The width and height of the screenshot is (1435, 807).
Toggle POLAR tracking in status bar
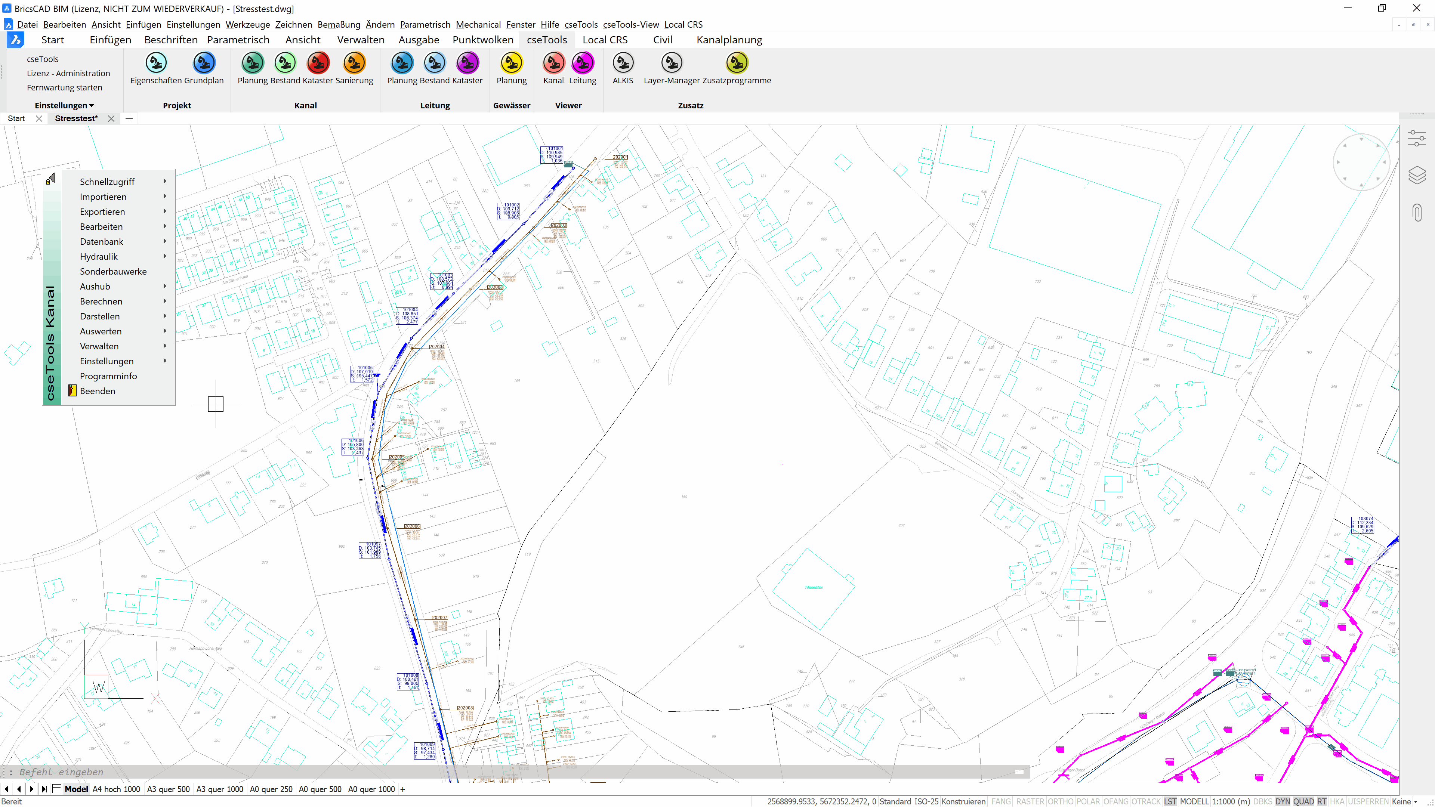point(1088,801)
